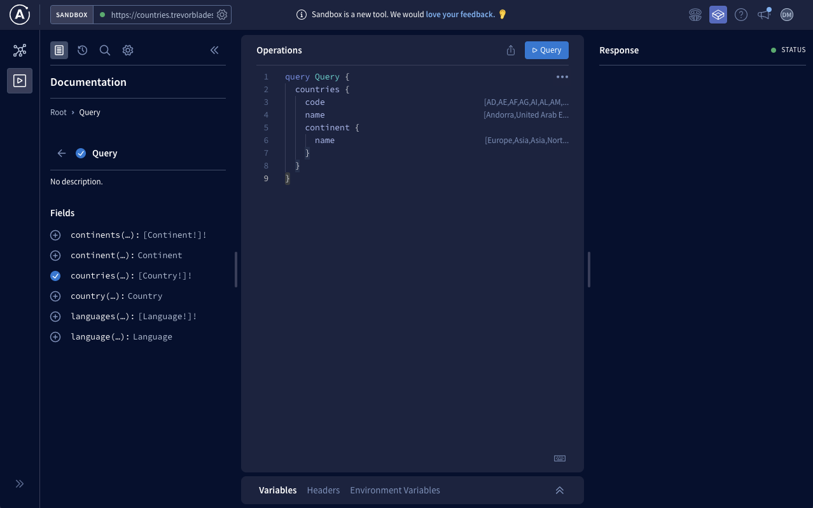813x508 pixels.
Task: Expand the bottom-left sidebar chevron
Action: tap(19, 483)
